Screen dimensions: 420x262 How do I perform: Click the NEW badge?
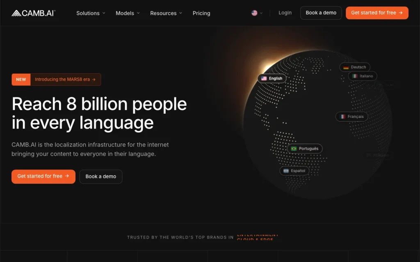21,79
